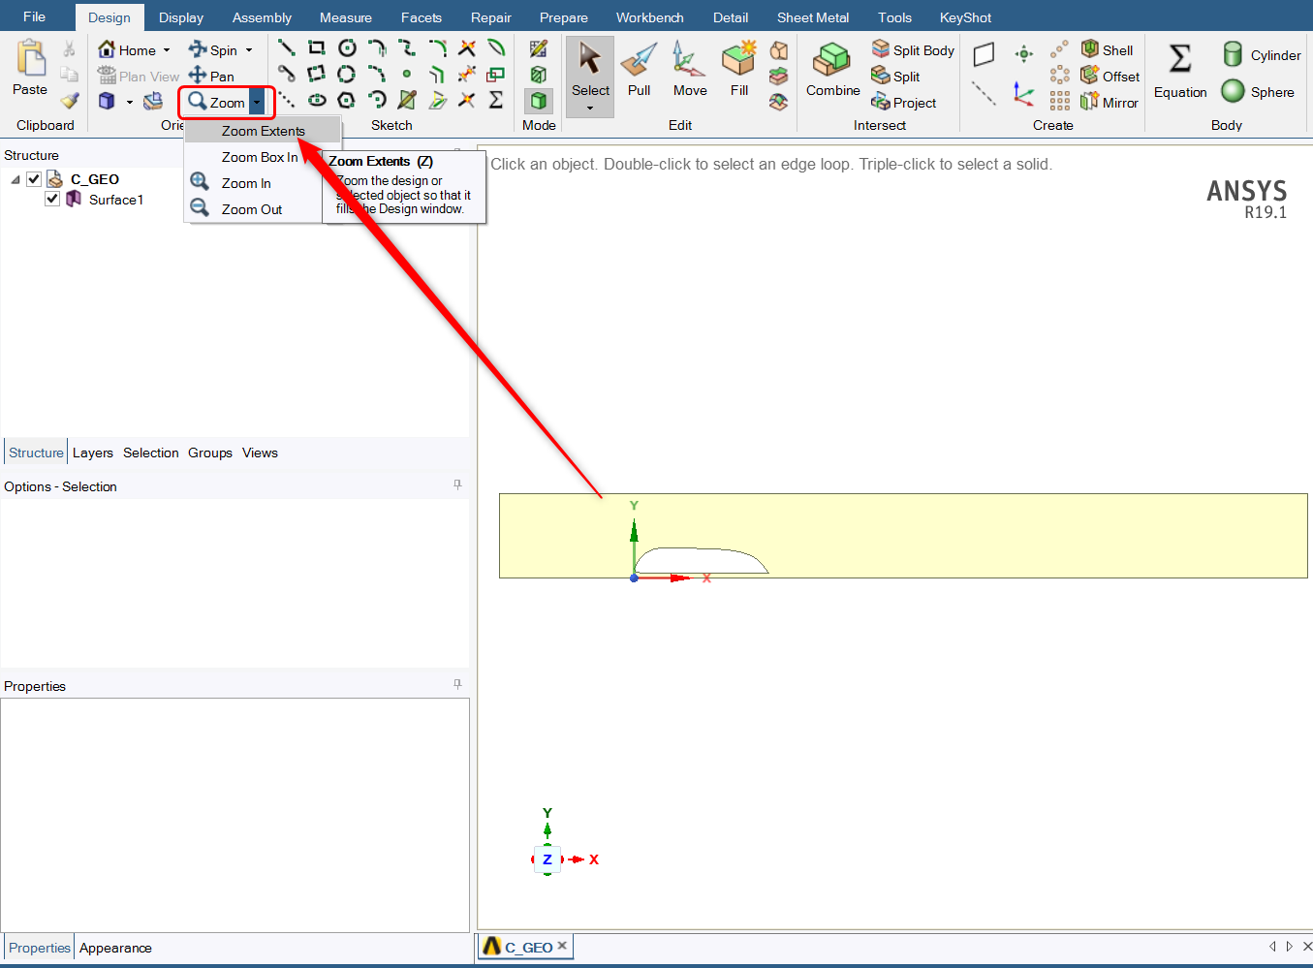Choose Zoom In from menu

pos(246,183)
